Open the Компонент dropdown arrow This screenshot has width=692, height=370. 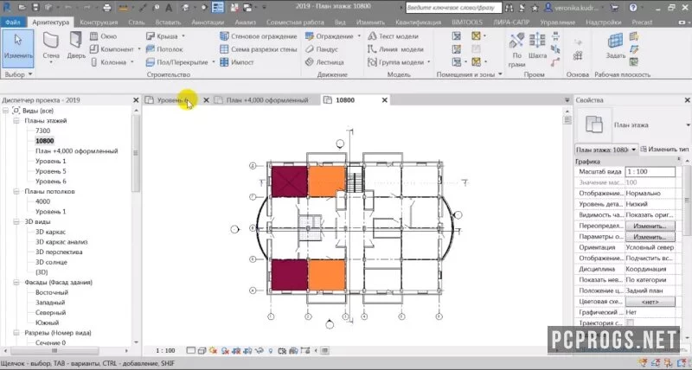click(139, 49)
